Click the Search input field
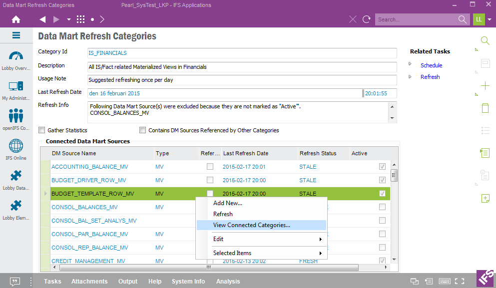This screenshot has width=496, height=288. [x=416, y=19]
